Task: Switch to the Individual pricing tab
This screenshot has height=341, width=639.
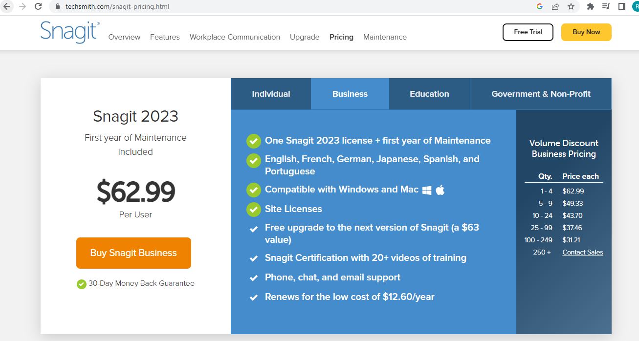Action: [271, 94]
